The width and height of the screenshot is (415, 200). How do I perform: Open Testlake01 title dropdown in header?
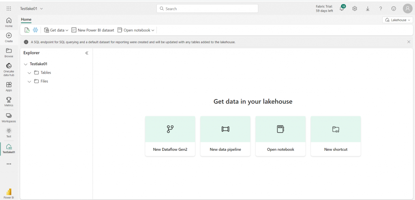[32, 9]
